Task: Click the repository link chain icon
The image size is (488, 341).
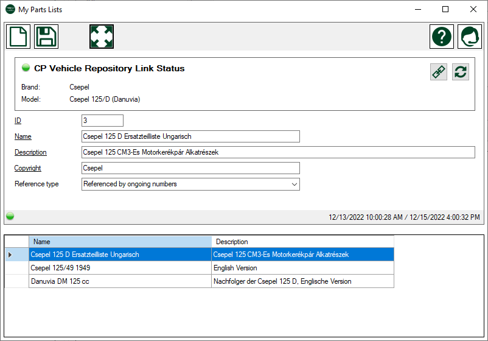Action: (x=439, y=72)
